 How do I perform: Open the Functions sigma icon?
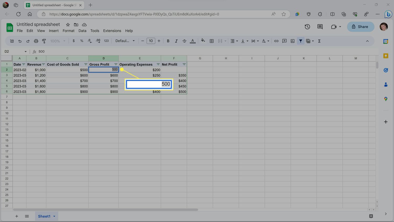319,41
